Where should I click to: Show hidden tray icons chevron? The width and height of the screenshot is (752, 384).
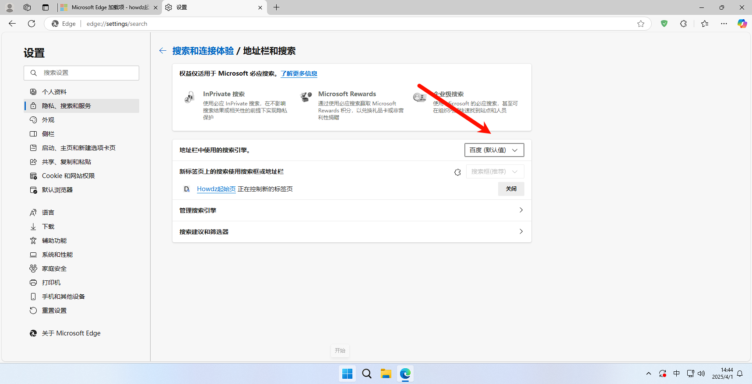point(649,374)
